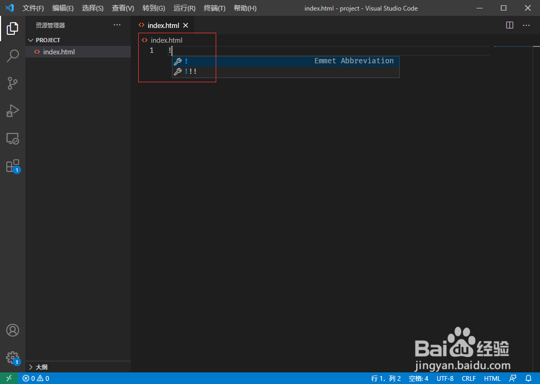Viewport: 540px width, 384px height.
Task: Click the feedback icon in status bar
Action: 513,379
